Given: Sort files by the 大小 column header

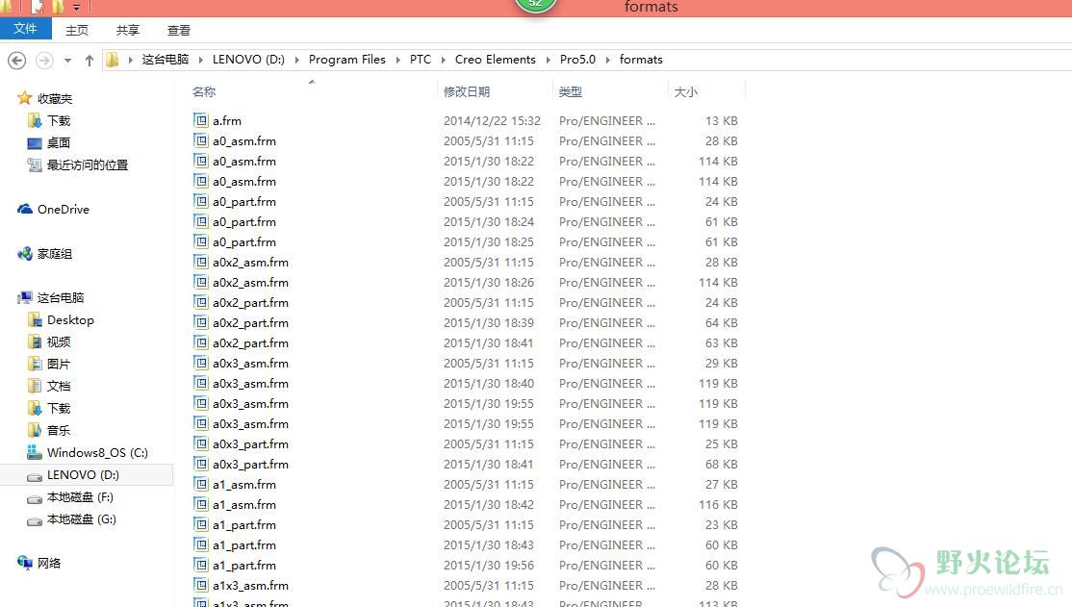Looking at the screenshot, I should (x=686, y=91).
